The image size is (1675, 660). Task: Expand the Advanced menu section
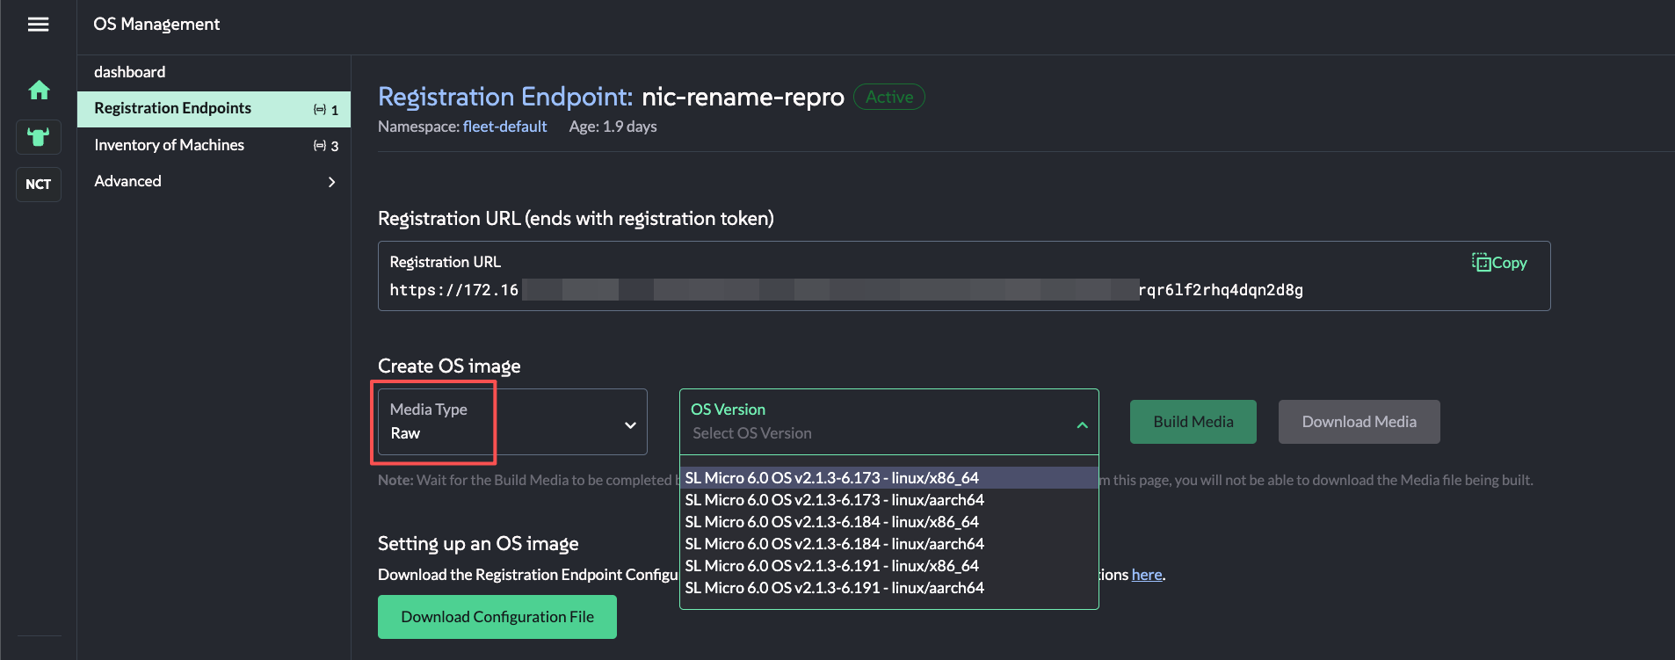[214, 181]
